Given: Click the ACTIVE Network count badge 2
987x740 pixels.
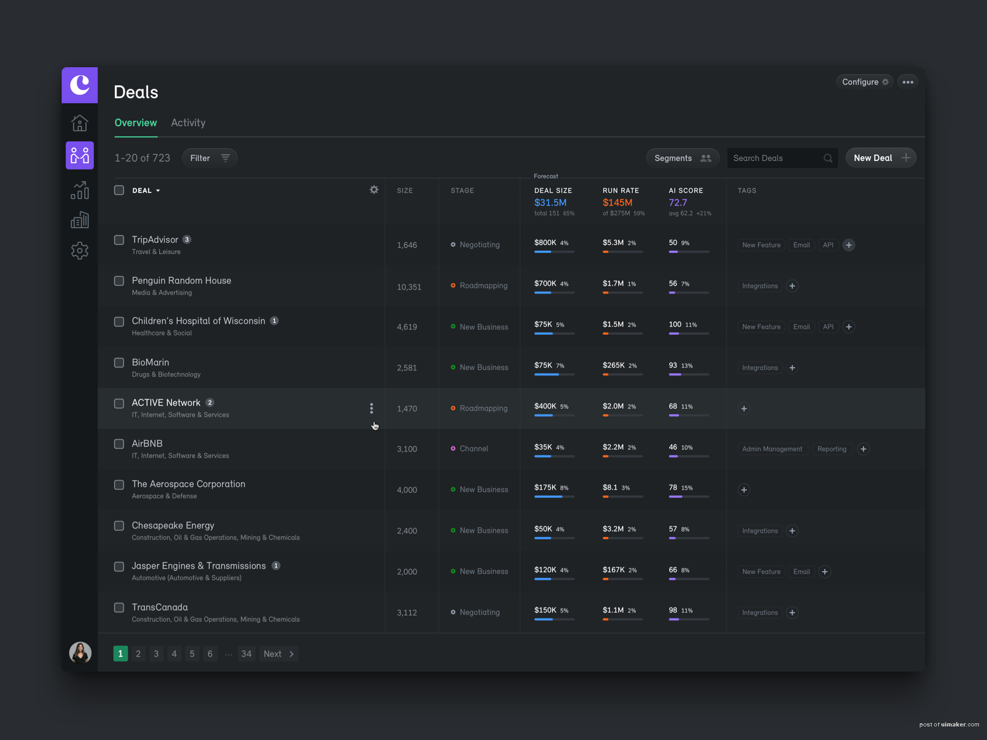Looking at the screenshot, I should tap(210, 403).
